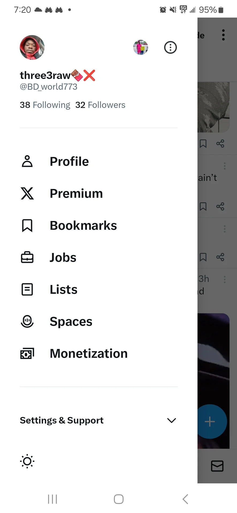Viewport: 237px width, 513px height.
Task: Select the Monetization menu item
Action: tap(89, 353)
